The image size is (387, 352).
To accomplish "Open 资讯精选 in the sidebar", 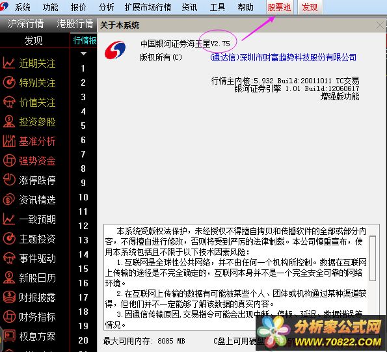I will (x=37, y=200).
